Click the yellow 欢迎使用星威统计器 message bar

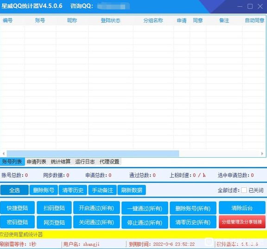point(133,235)
